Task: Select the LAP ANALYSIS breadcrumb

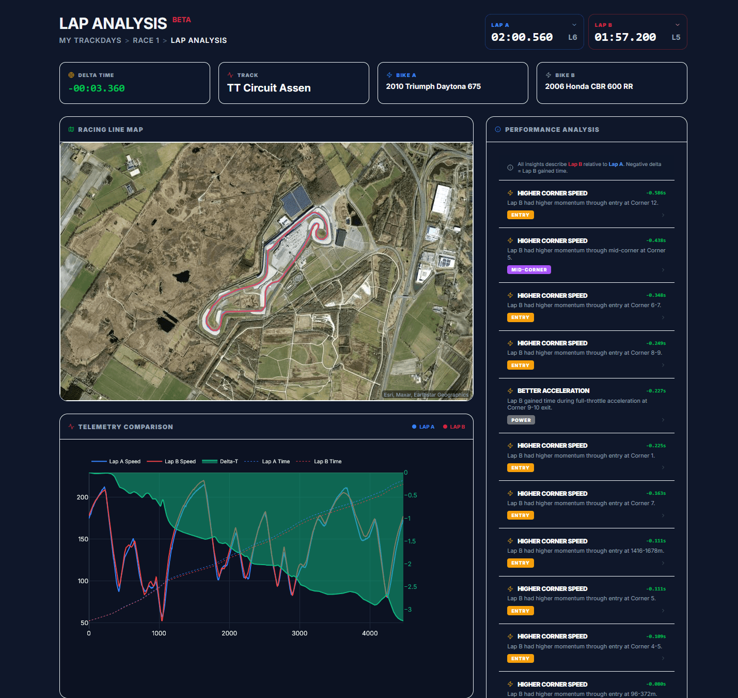Action: pyautogui.click(x=199, y=40)
